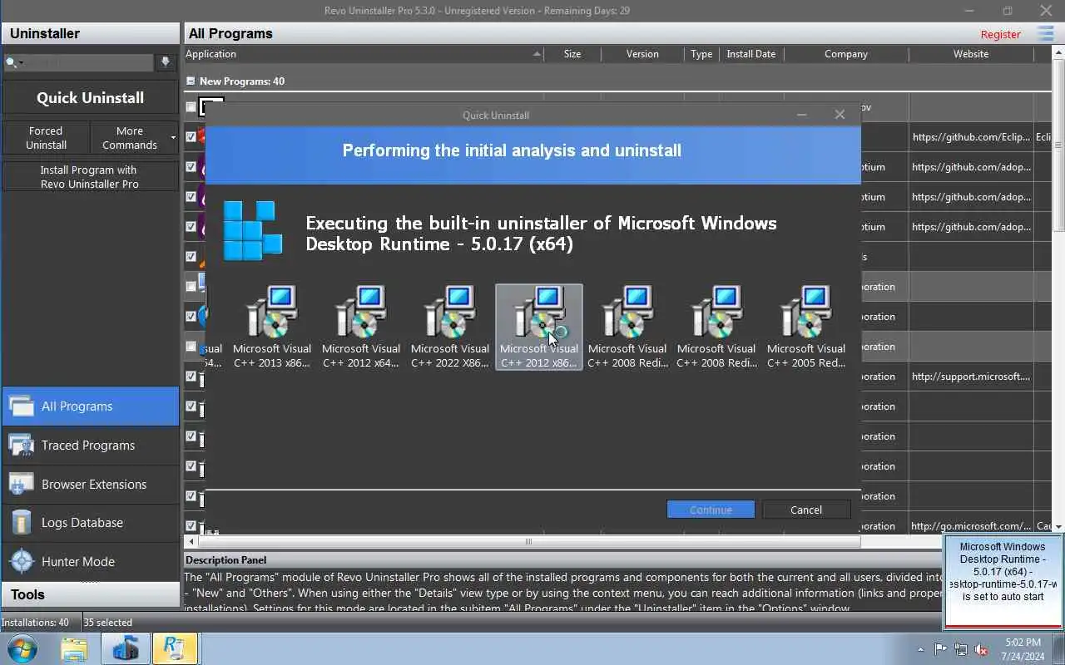The height and width of the screenshot is (665, 1065).
Task: Click the http://go.microsoft.com/... website cell
Action: [x=971, y=526]
